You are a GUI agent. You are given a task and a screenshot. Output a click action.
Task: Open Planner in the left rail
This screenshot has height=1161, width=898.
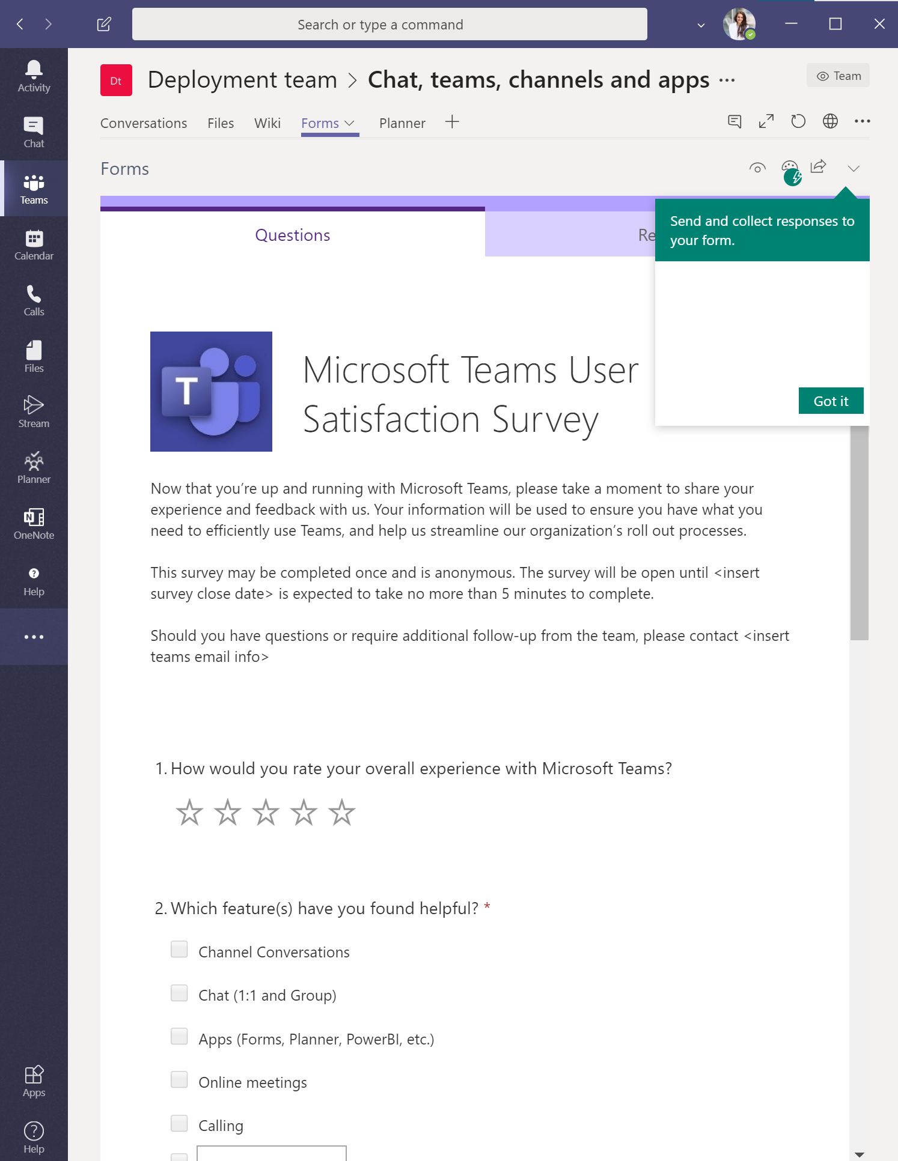(x=34, y=468)
